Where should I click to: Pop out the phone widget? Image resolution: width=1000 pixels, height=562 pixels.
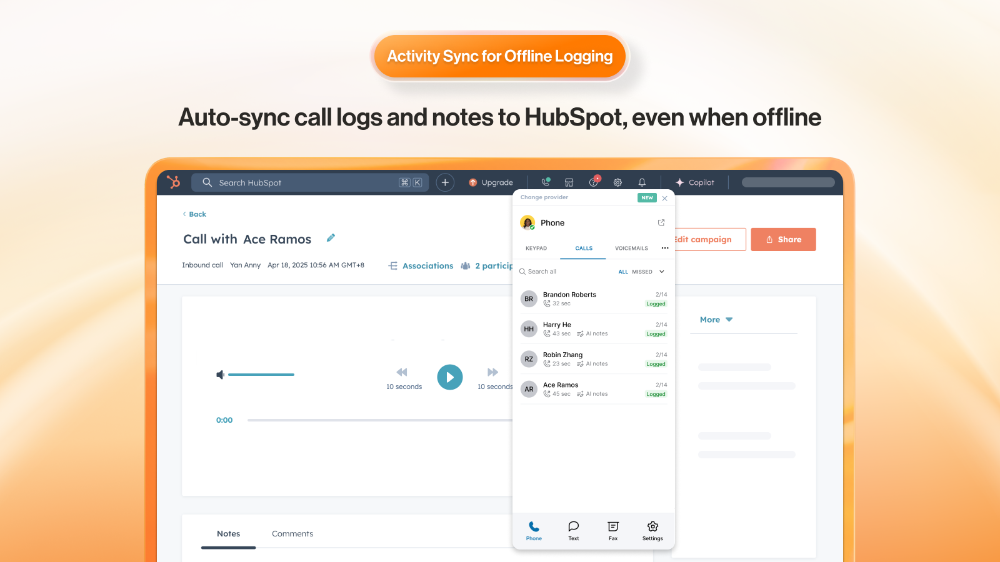pos(661,222)
